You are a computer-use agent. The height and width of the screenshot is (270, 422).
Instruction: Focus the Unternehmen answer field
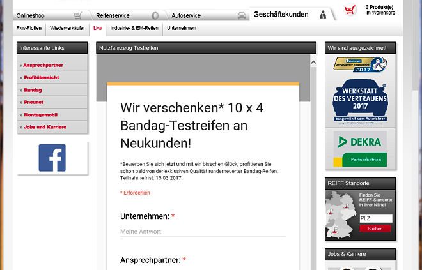coord(203,232)
